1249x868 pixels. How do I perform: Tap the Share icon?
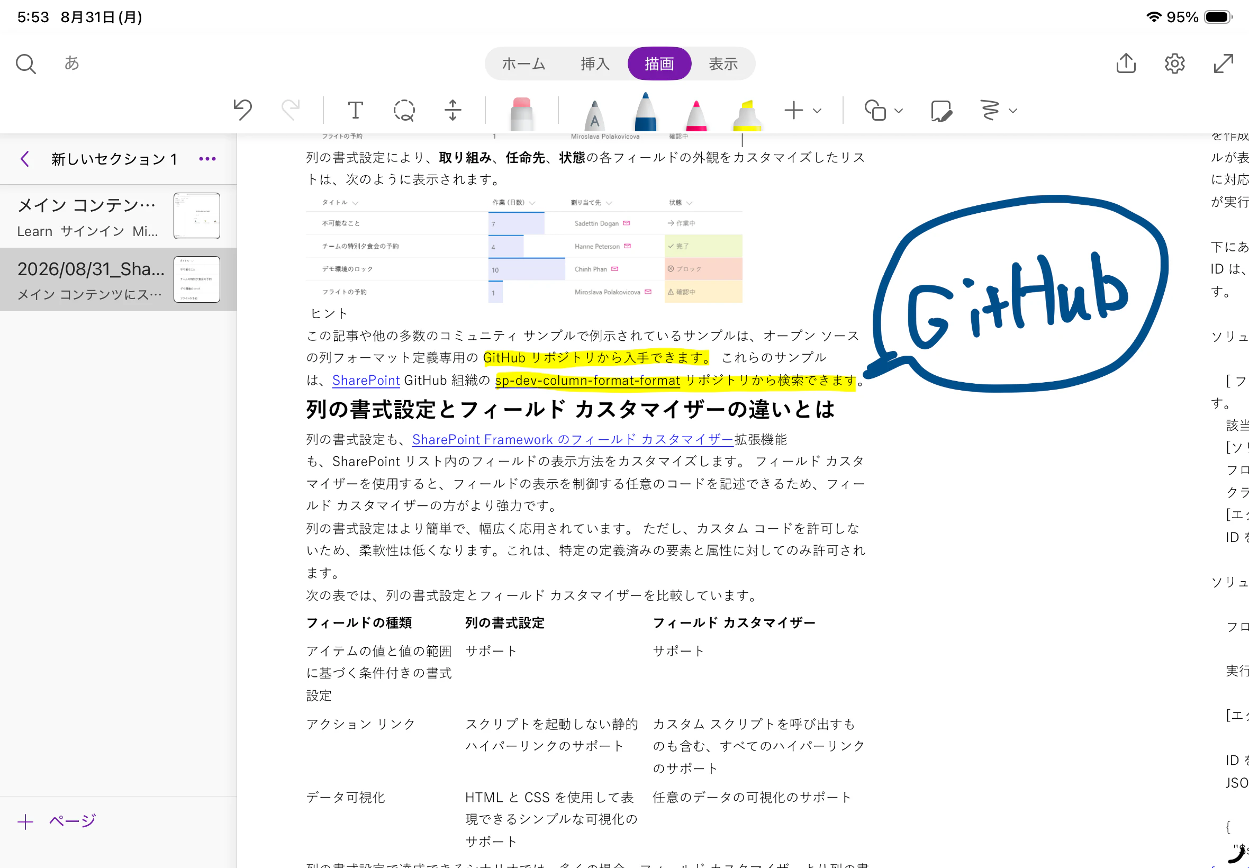1126,63
